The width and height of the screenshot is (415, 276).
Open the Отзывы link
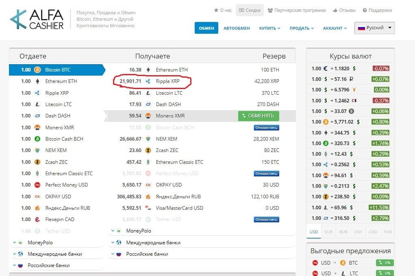tap(344, 10)
